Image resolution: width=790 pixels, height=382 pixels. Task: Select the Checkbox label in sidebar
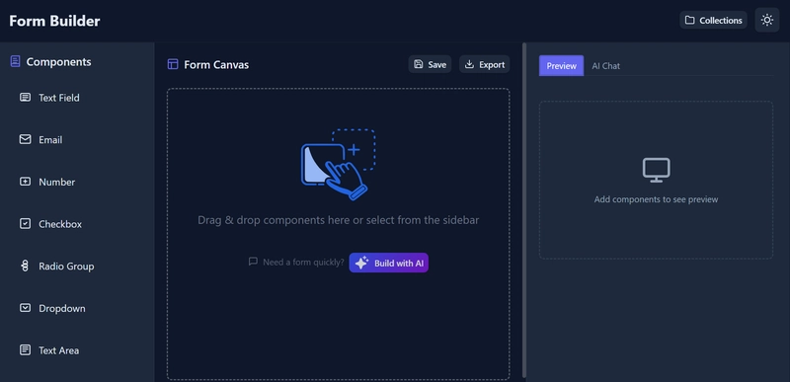click(60, 224)
